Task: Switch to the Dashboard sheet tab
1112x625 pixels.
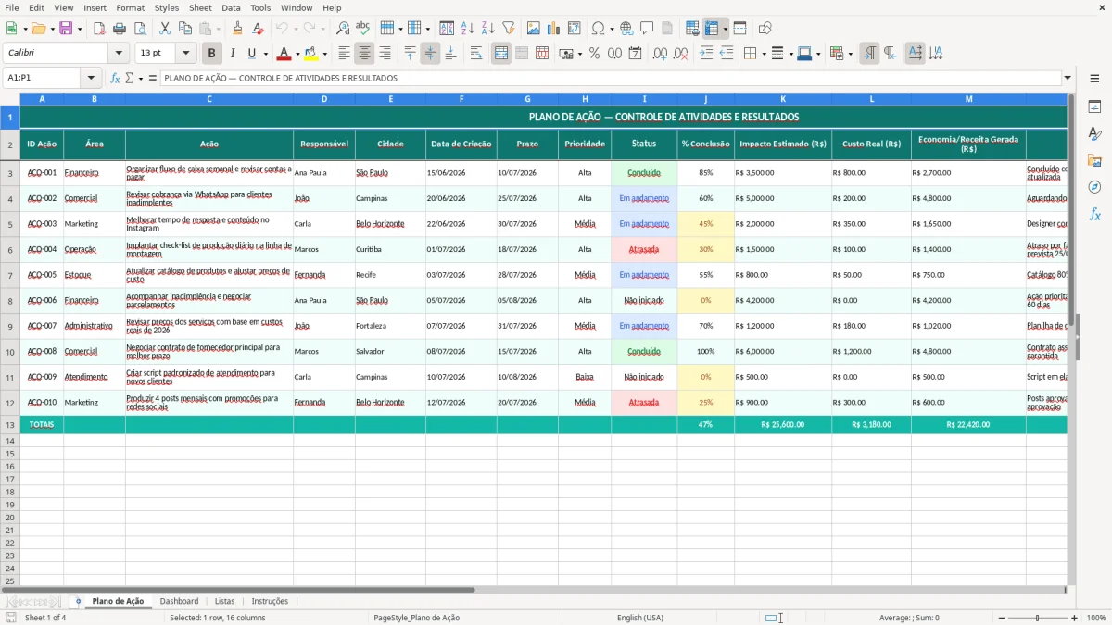Action: click(x=179, y=601)
